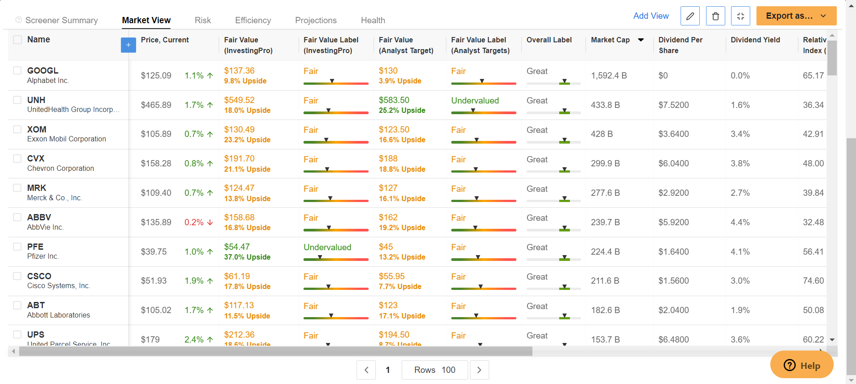This screenshot has width=856, height=384.
Task: Click the Market Cap sort arrow
Action: 641,40
